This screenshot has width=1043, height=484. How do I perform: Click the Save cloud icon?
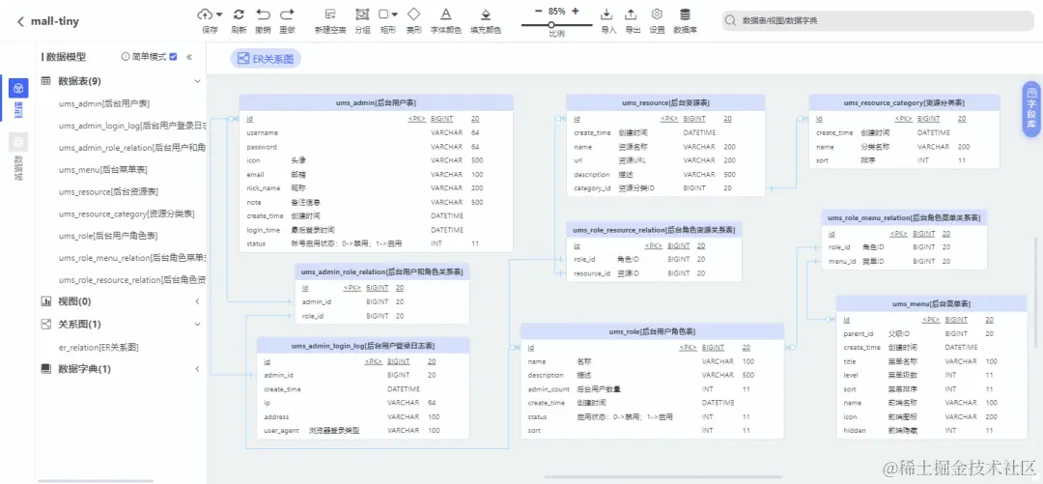pos(206,14)
